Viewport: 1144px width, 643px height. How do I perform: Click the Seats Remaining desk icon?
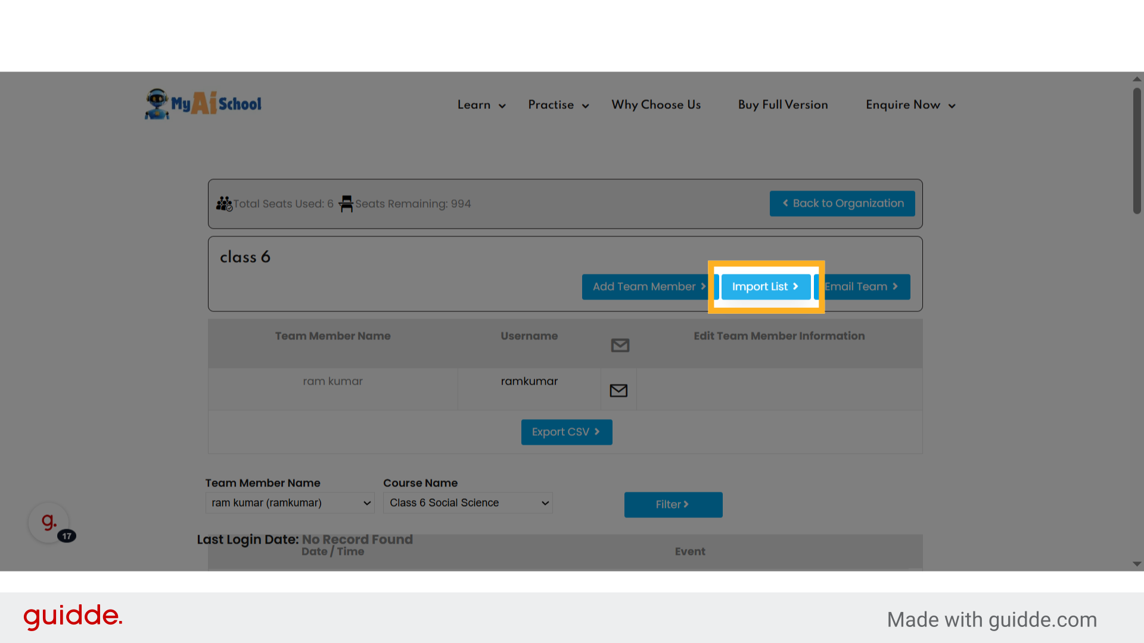tap(346, 203)
